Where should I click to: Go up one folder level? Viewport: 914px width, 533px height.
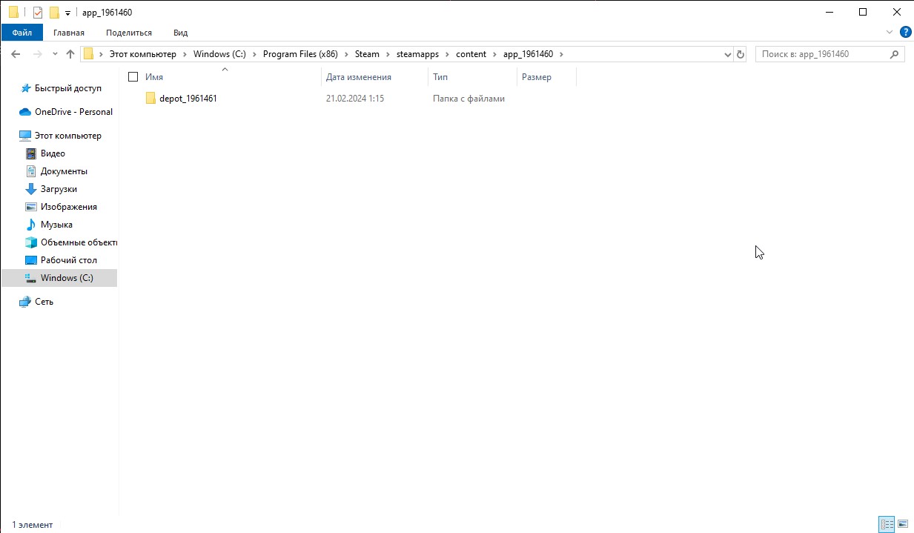point(70,54)
